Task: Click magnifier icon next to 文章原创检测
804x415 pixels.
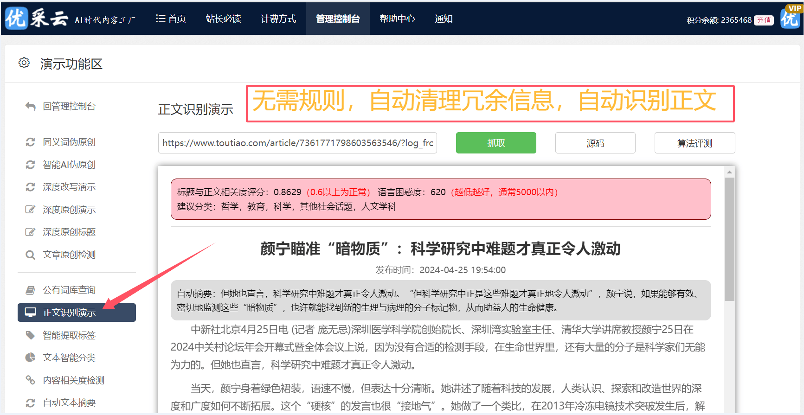Action: (x=30, y=255)
